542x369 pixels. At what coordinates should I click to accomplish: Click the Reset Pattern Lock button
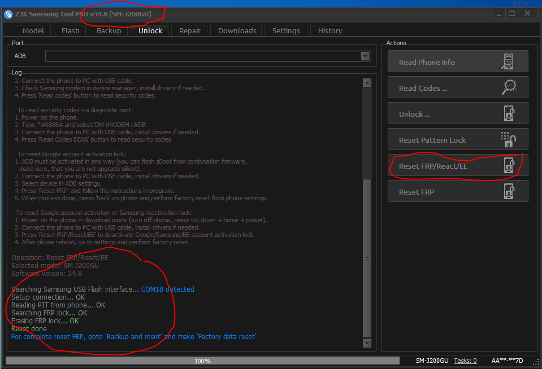(458, 139)
